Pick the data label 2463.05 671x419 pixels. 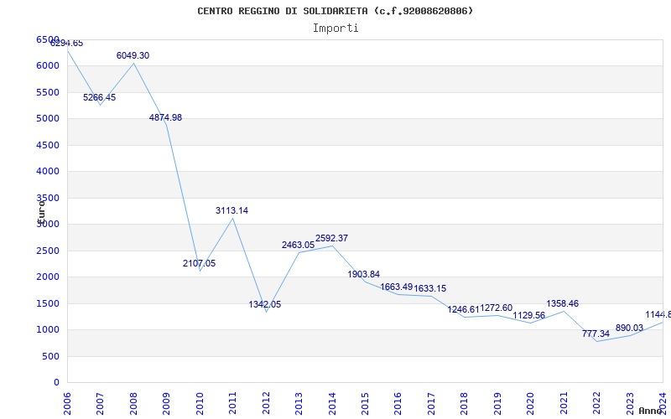298,245
